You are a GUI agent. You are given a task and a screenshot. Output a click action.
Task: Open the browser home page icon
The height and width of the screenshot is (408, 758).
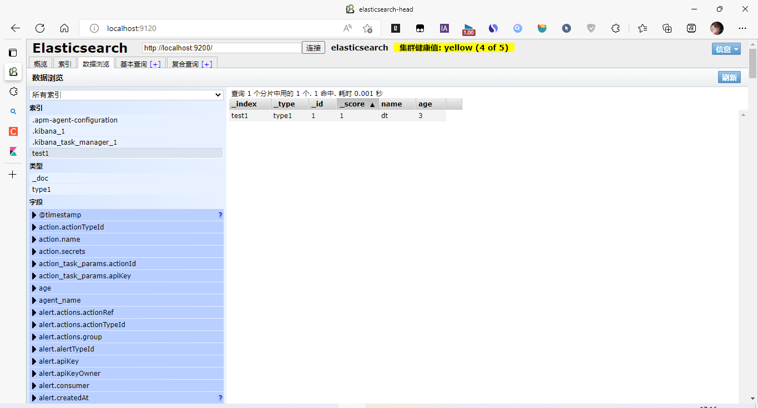[x=64, y=28]
